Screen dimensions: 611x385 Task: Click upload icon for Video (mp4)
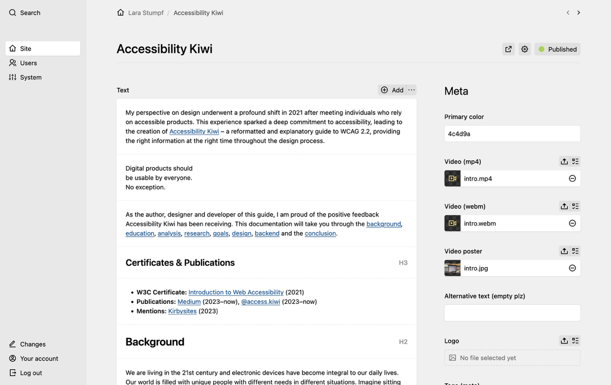[564, 161]
